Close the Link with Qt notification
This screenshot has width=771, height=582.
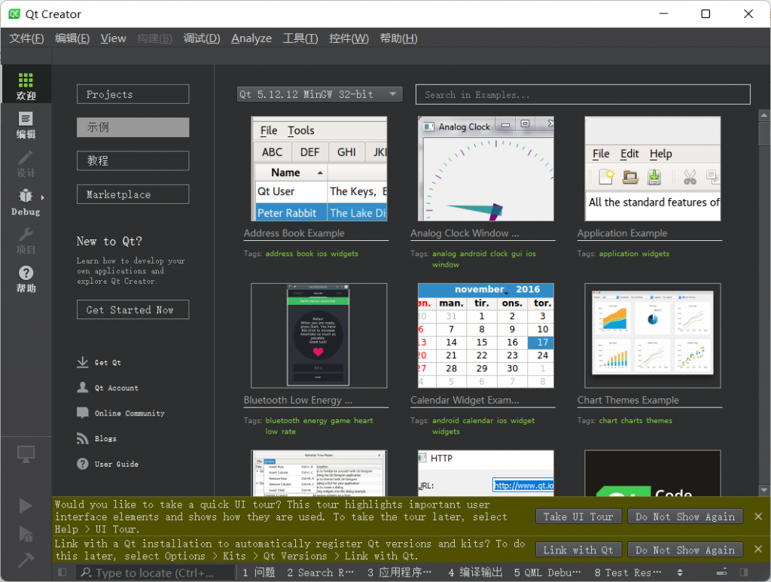pyautogui.click(x=757, y=549)
